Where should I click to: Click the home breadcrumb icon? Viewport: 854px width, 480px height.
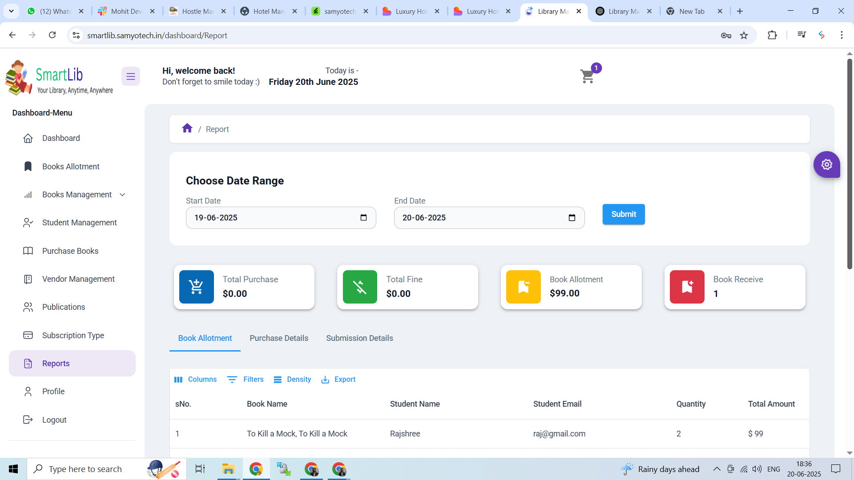(x=187, y=128)
